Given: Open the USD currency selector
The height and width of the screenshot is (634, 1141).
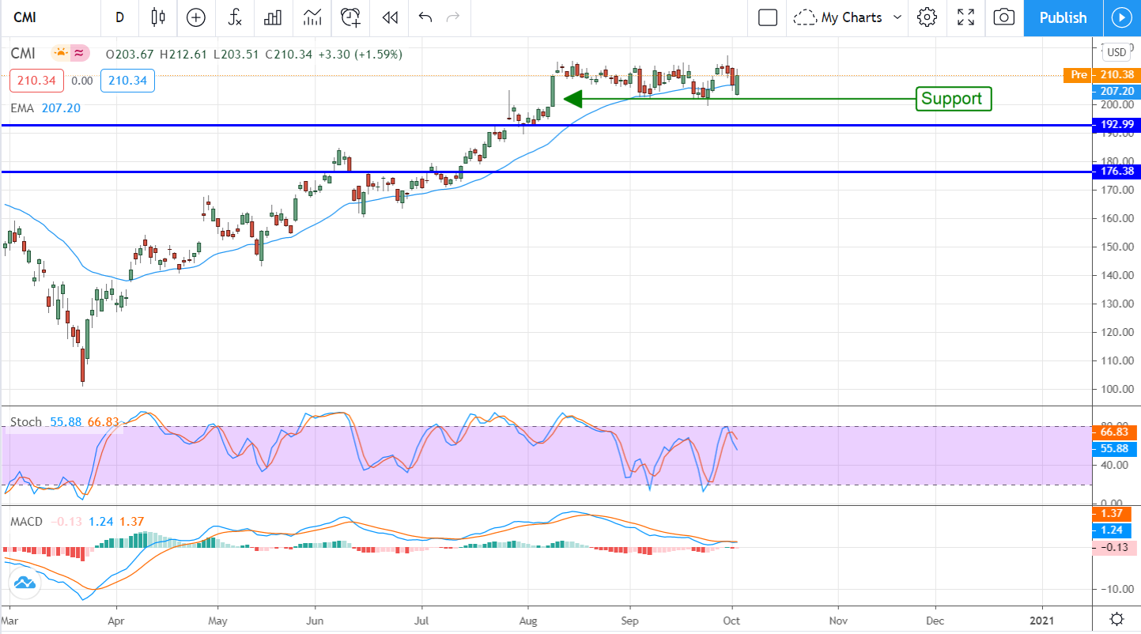Looking at the screenshot, I should coord(1116,52).
